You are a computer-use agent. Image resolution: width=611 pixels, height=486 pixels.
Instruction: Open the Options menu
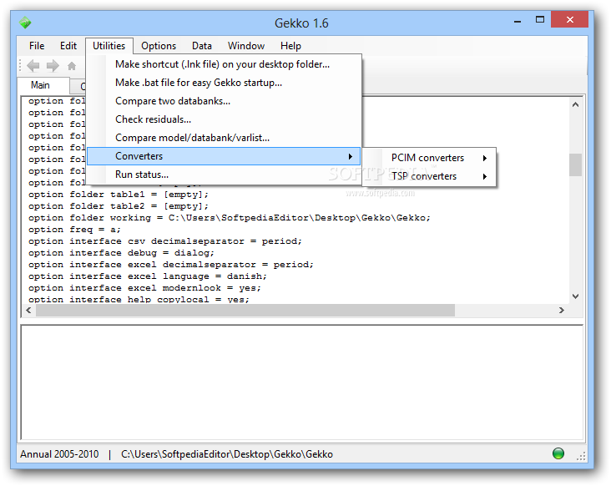(159, 46)
